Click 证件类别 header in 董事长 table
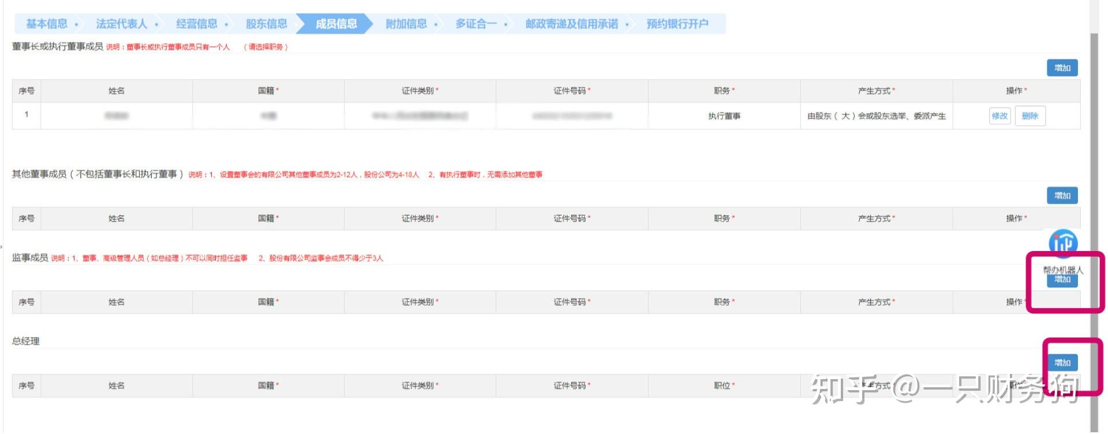This screenshot has height=434, width=1108. pyautogui.click(x=420, y=91)
